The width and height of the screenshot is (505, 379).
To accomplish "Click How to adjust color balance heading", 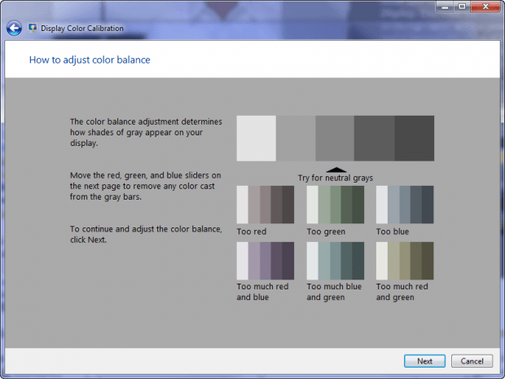I will click(90, 60).
